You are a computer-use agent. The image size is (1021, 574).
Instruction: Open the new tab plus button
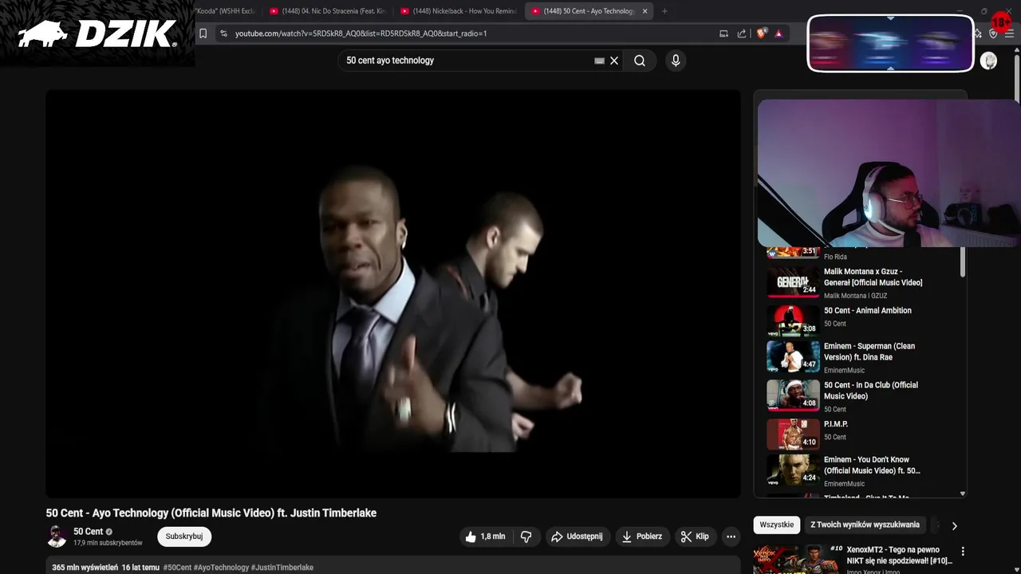pyautogui.click(x=664, y=11)
